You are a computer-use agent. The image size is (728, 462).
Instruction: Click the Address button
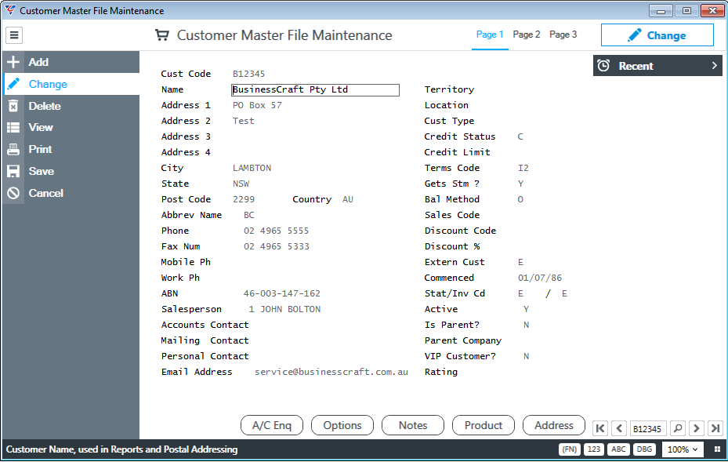pyautogui.click(x=554, y=425)
